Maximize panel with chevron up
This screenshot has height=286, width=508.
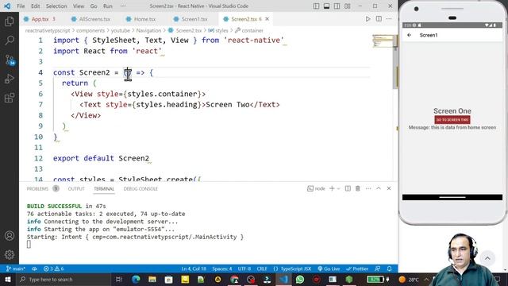(379, 188)
